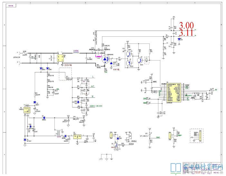
Task: Select the yellow VIPER12 switching IC at left
Action: click(x=27, y=110)
